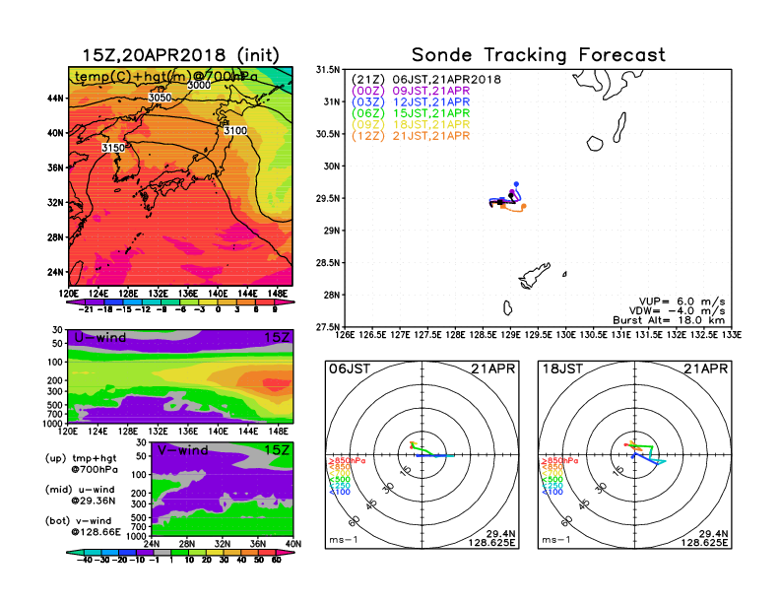Click the "15Z,20APR2018 (init)" heading
780x603 pixels.
180,55
